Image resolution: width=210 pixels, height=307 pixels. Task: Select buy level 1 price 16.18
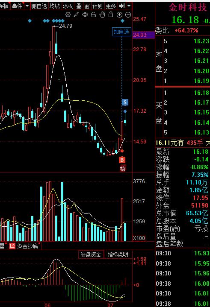pos(201,93)
